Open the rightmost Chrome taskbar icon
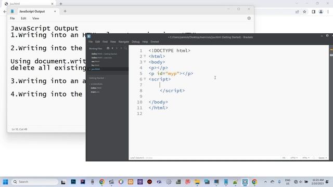333x187 pixels. [254, 182]
